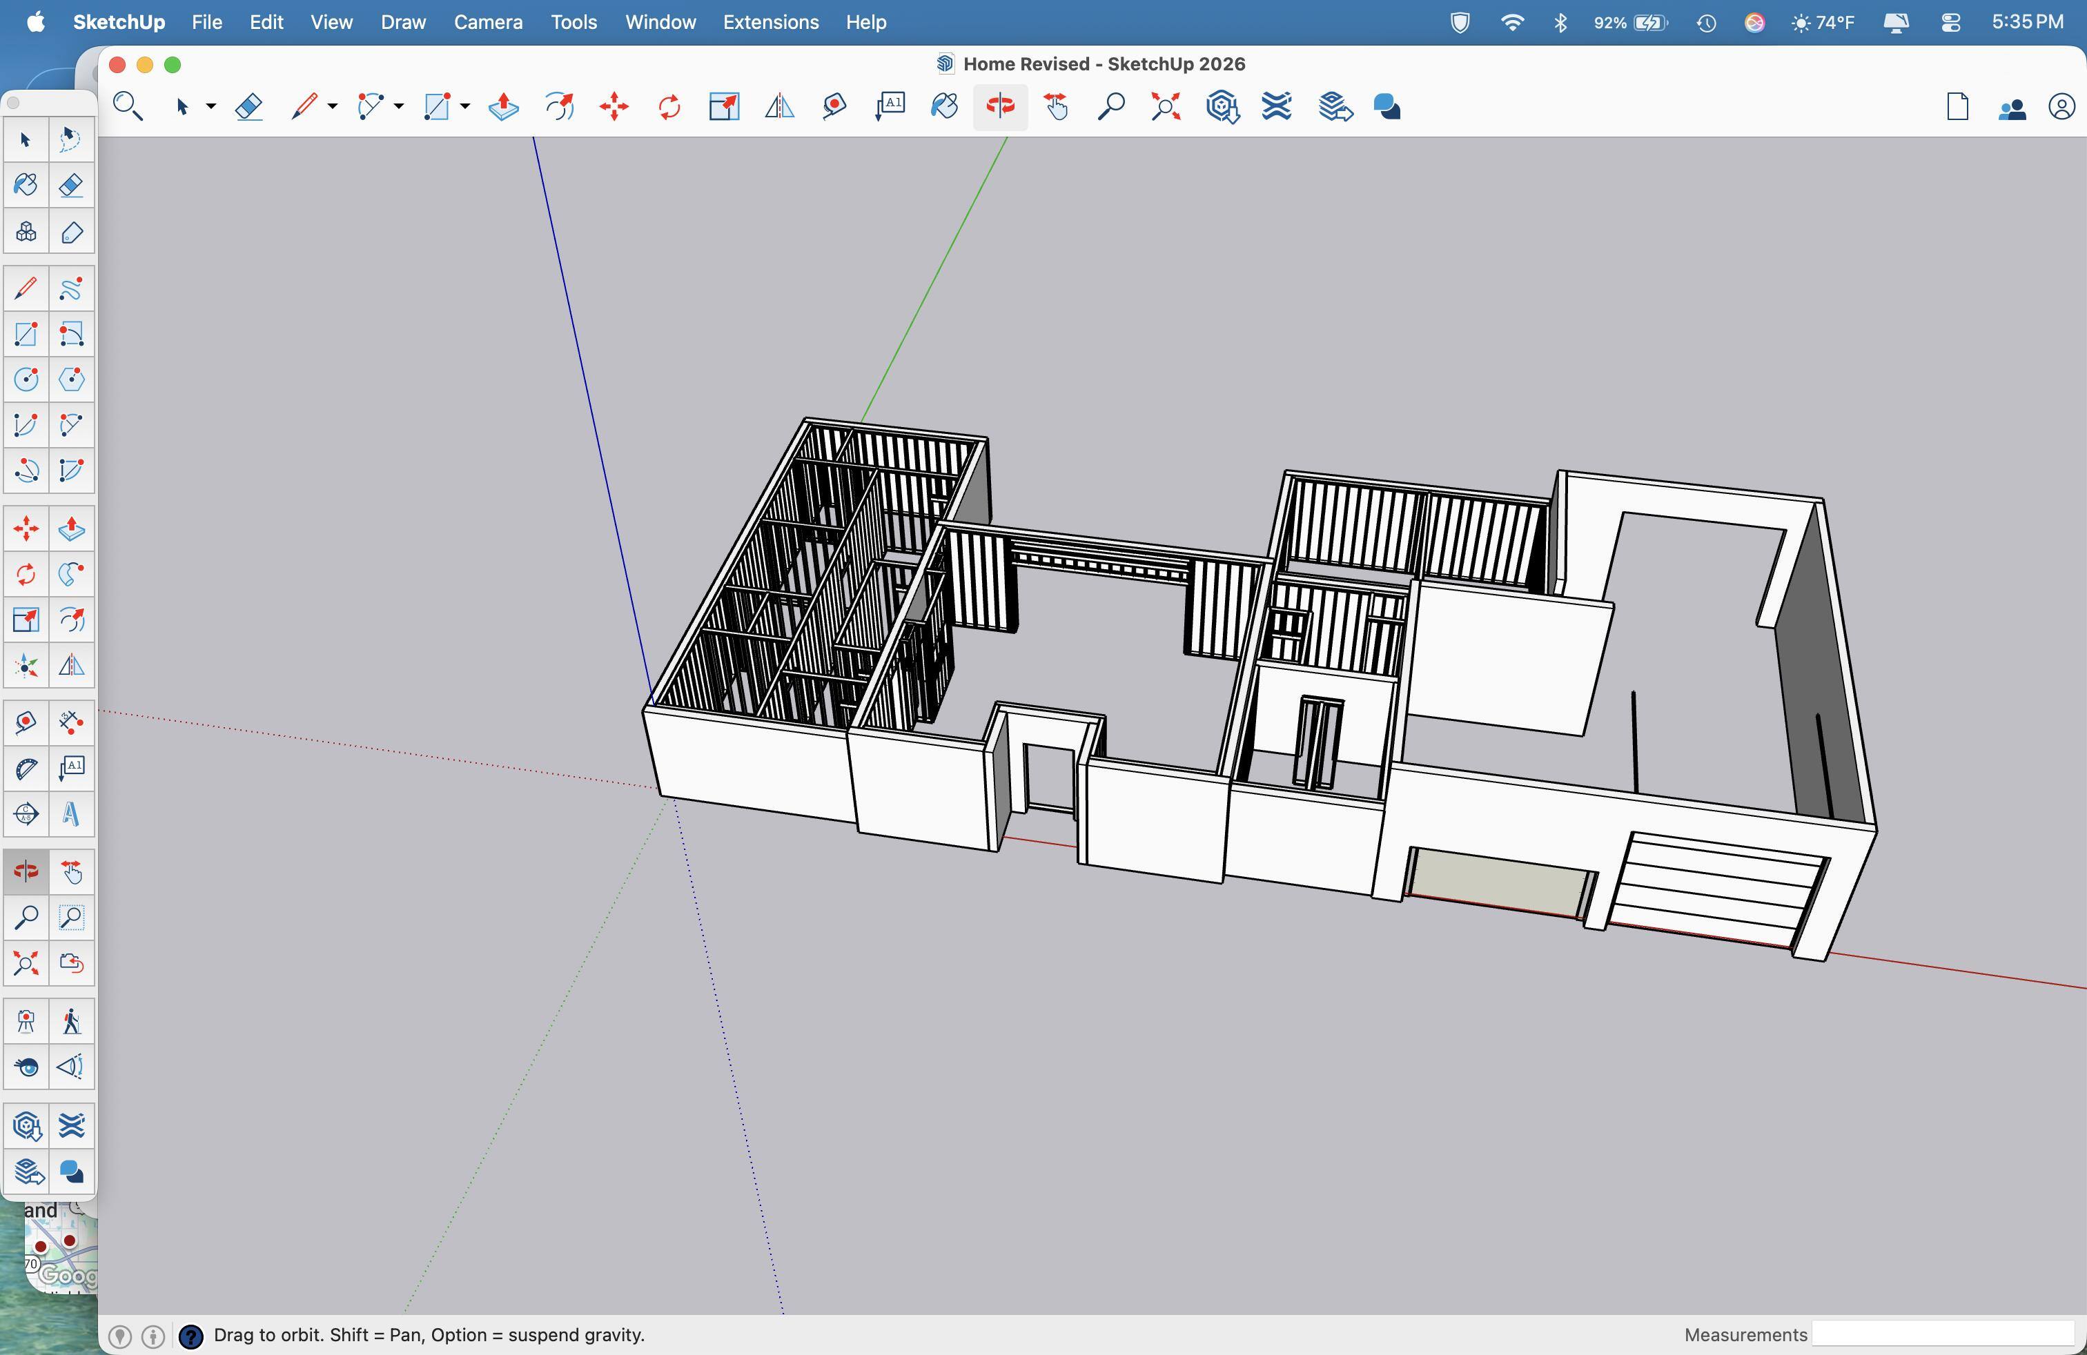Click Push/Pull in the top toolbar

click(503, 107)
